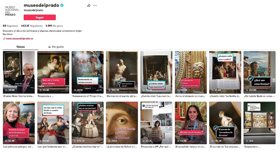Click the TikTok logo on '¿Qué son estas franjas?' video
Image resolution: width=280 pixels, height=158 pixels.
coord(250,78)
